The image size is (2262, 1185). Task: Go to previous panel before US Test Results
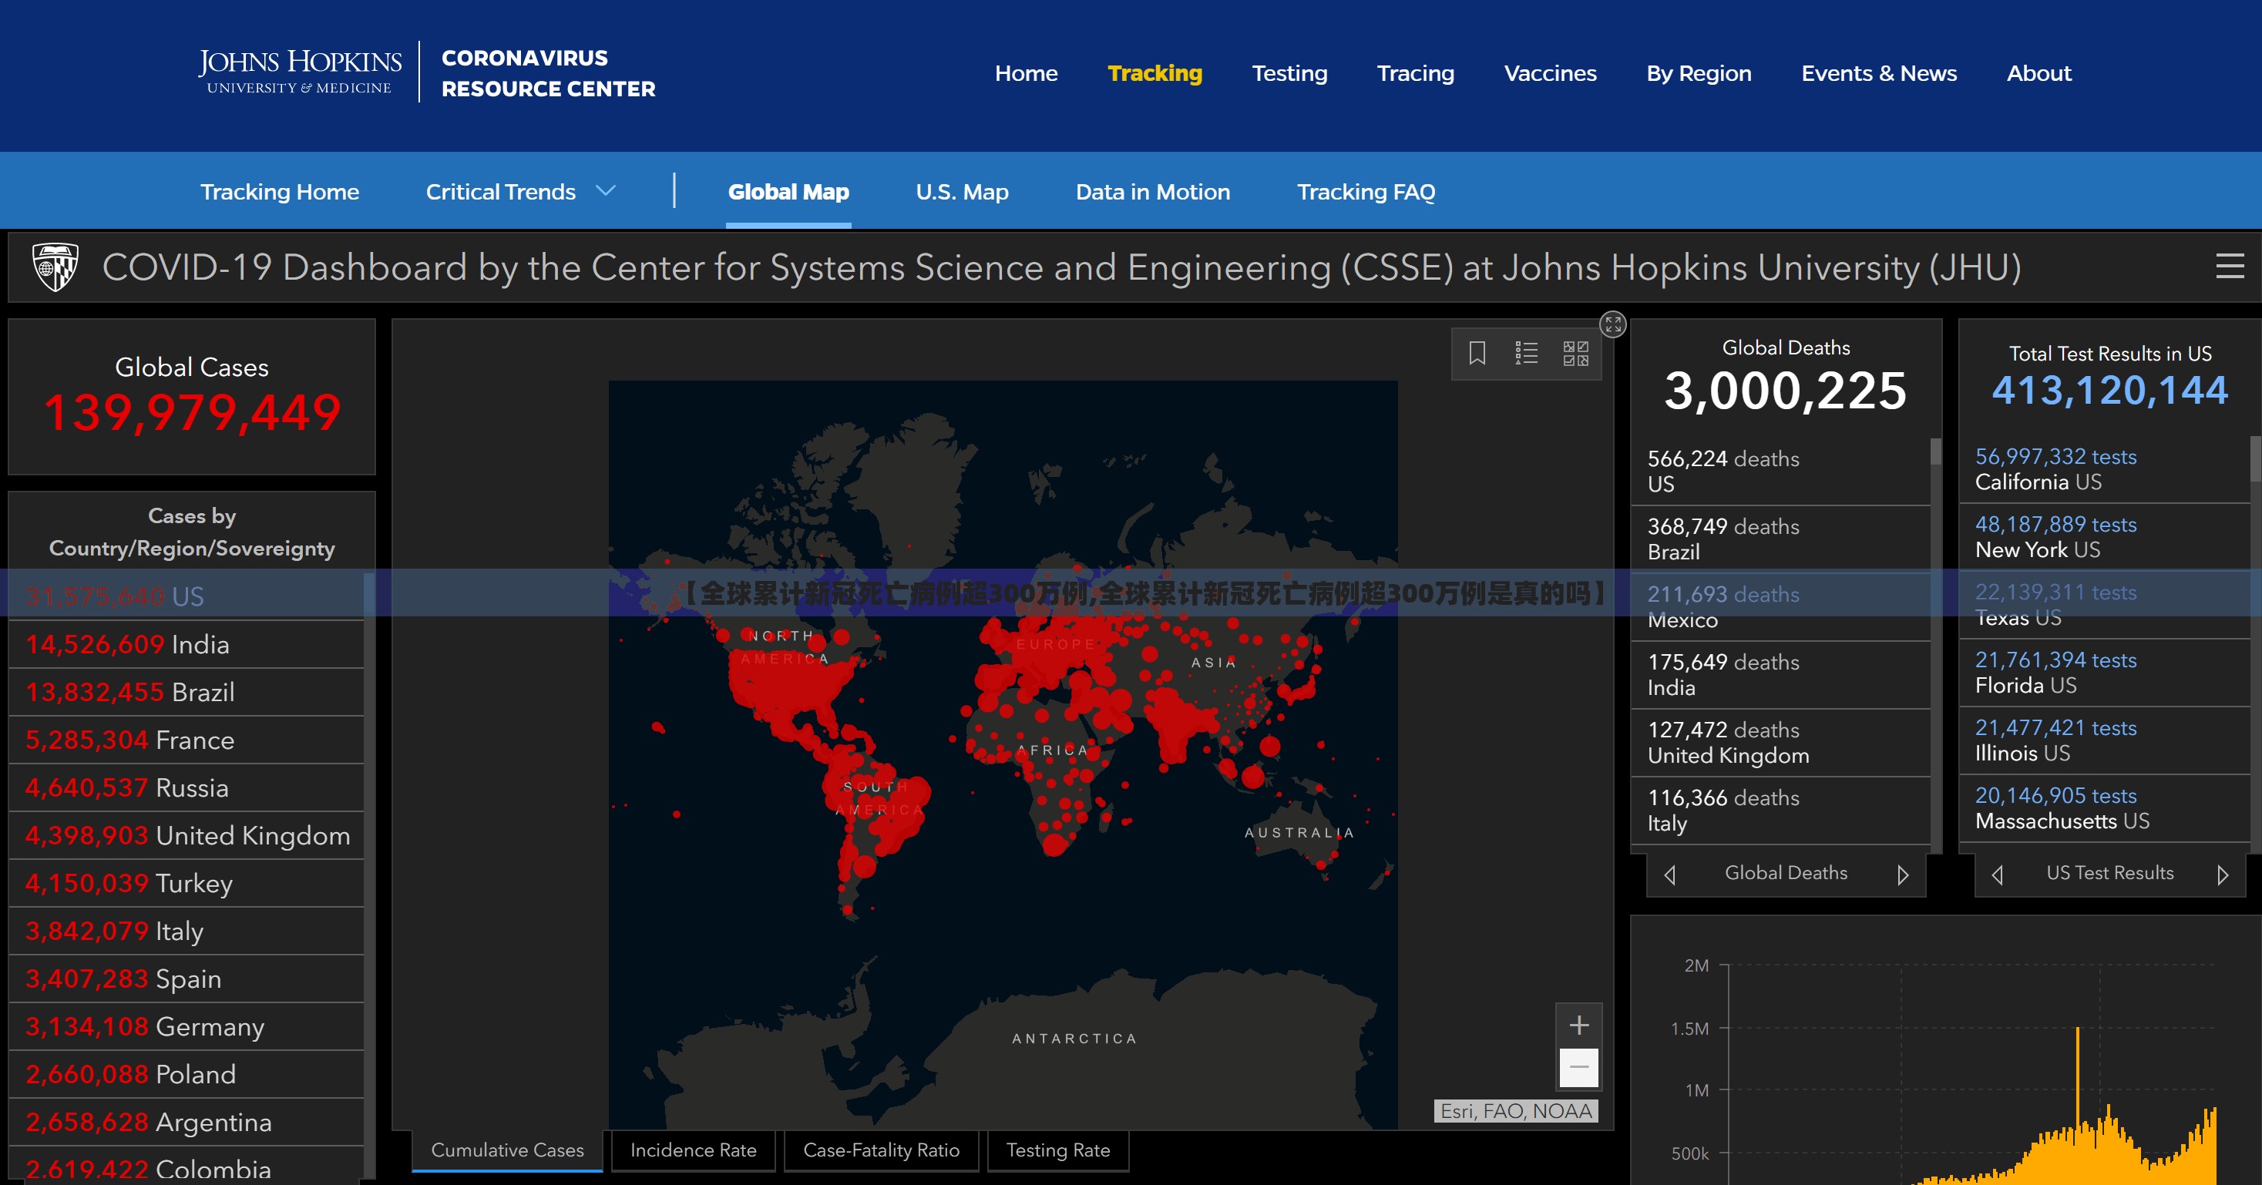(1997, 874)
